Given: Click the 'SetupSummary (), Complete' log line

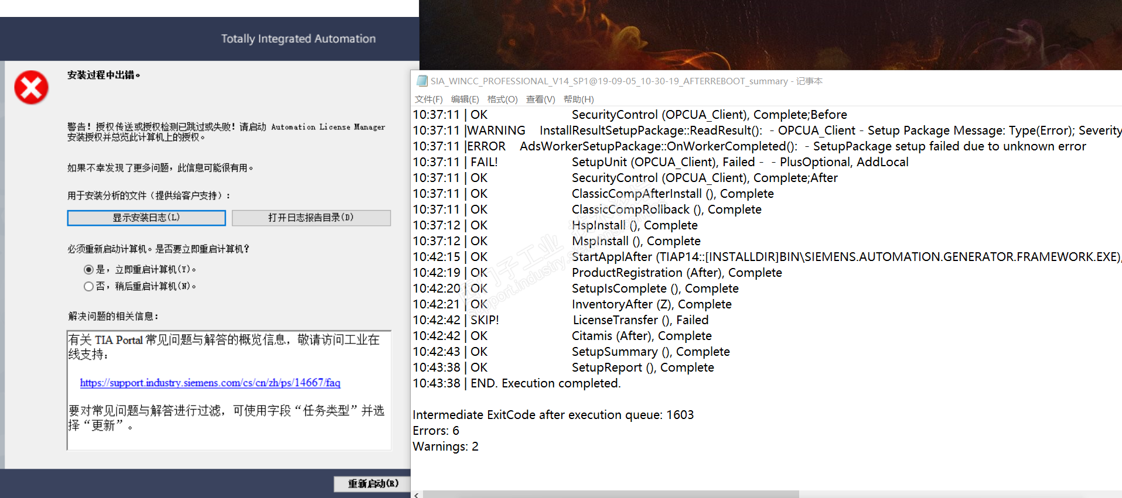Looking at the screenshot, I should (571, 352).
